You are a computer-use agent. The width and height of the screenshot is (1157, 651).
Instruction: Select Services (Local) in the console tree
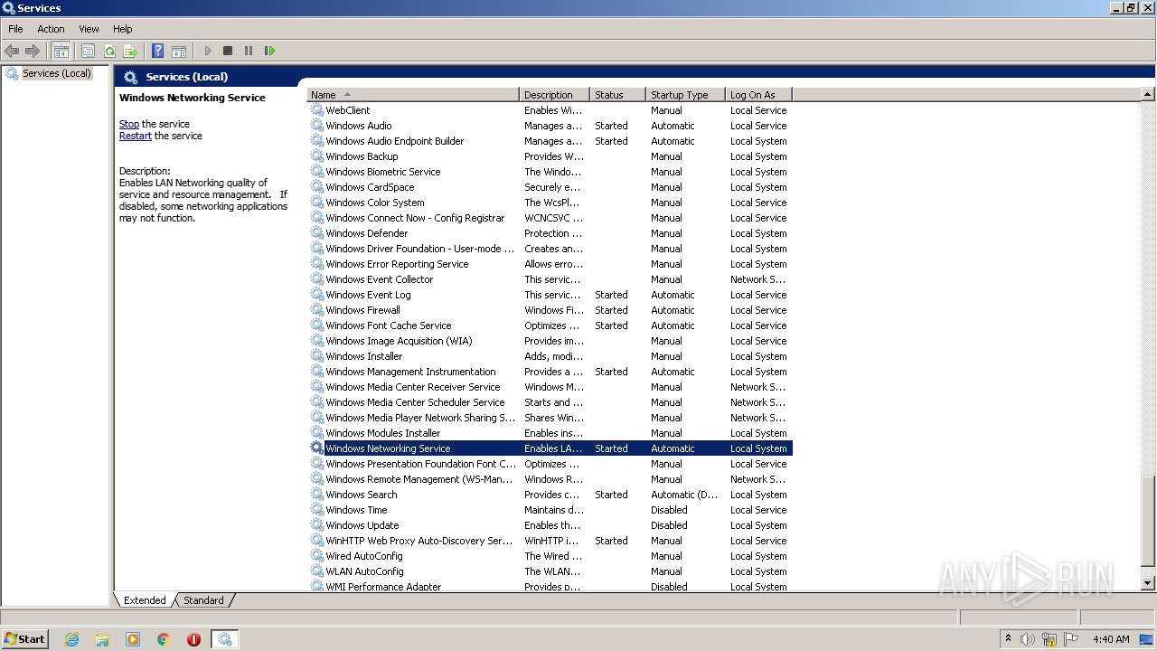[x=56, y=73]
